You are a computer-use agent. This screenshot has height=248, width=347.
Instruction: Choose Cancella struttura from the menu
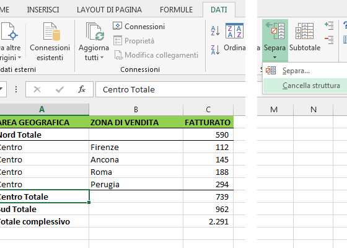coord(311,86)
